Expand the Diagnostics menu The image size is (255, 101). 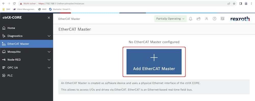tap(27, 36)
